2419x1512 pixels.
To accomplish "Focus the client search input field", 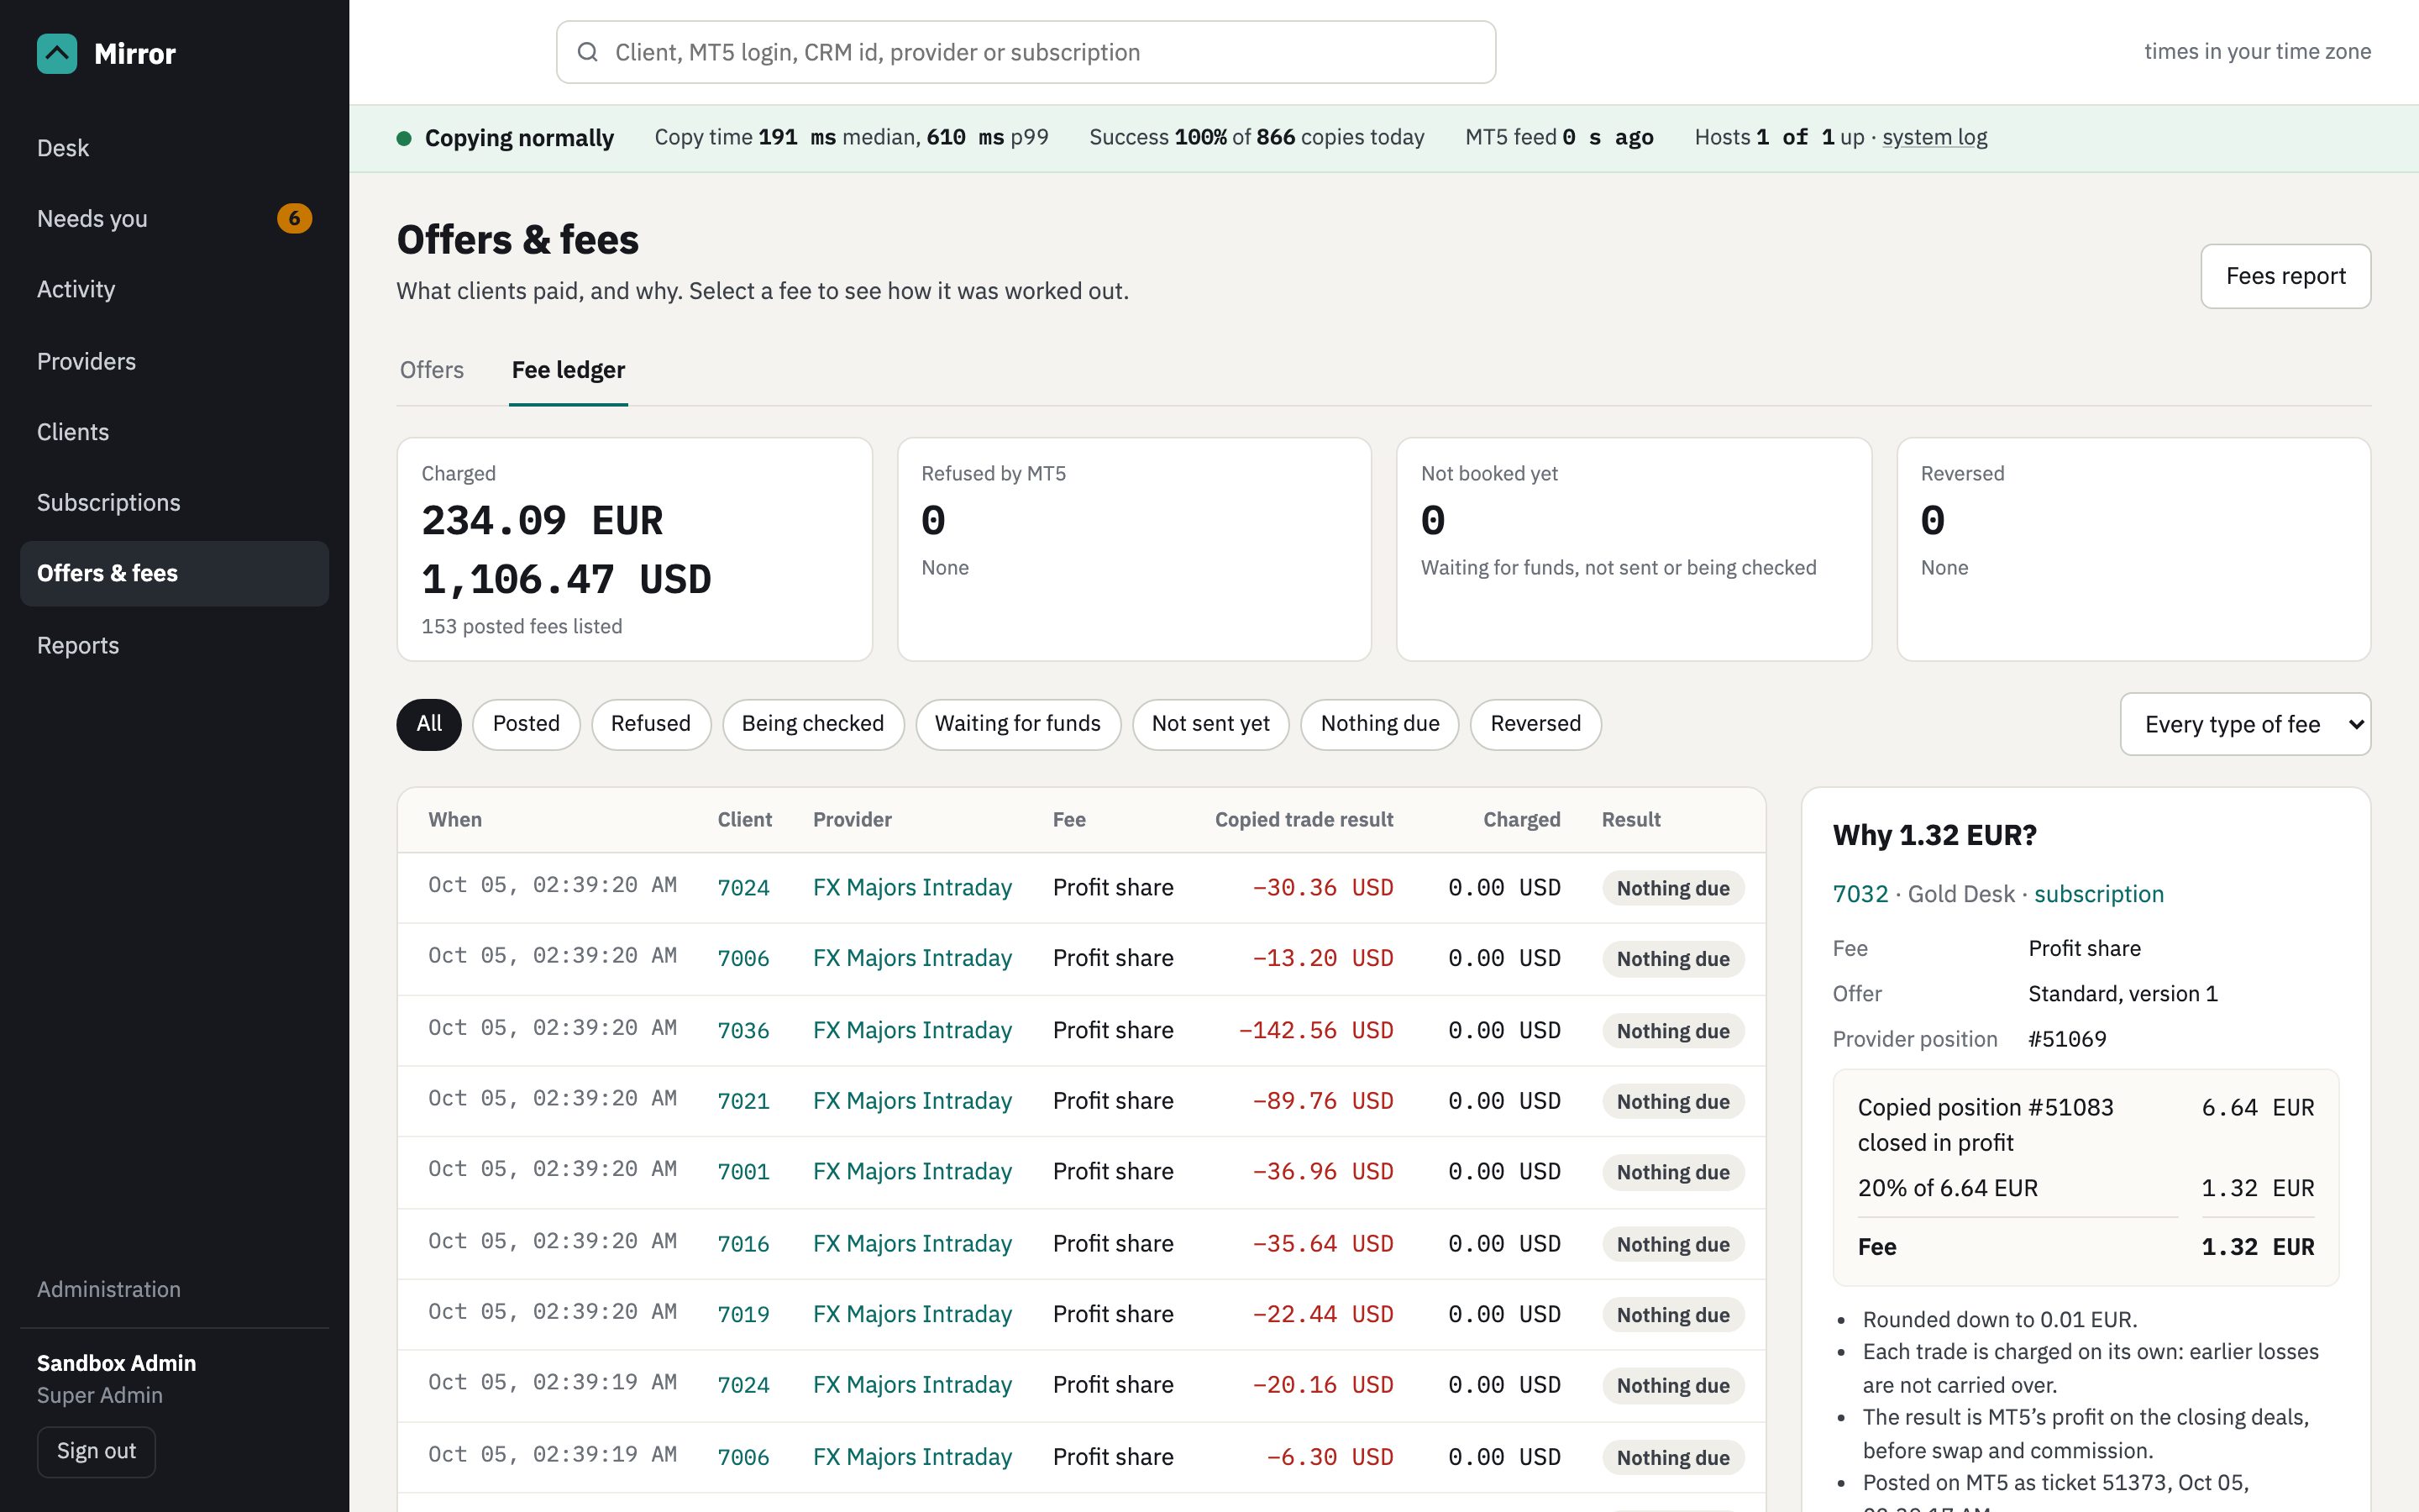I will (1026, 52).
